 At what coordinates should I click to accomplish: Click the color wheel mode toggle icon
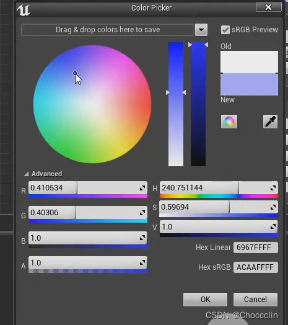click(229, 122)
